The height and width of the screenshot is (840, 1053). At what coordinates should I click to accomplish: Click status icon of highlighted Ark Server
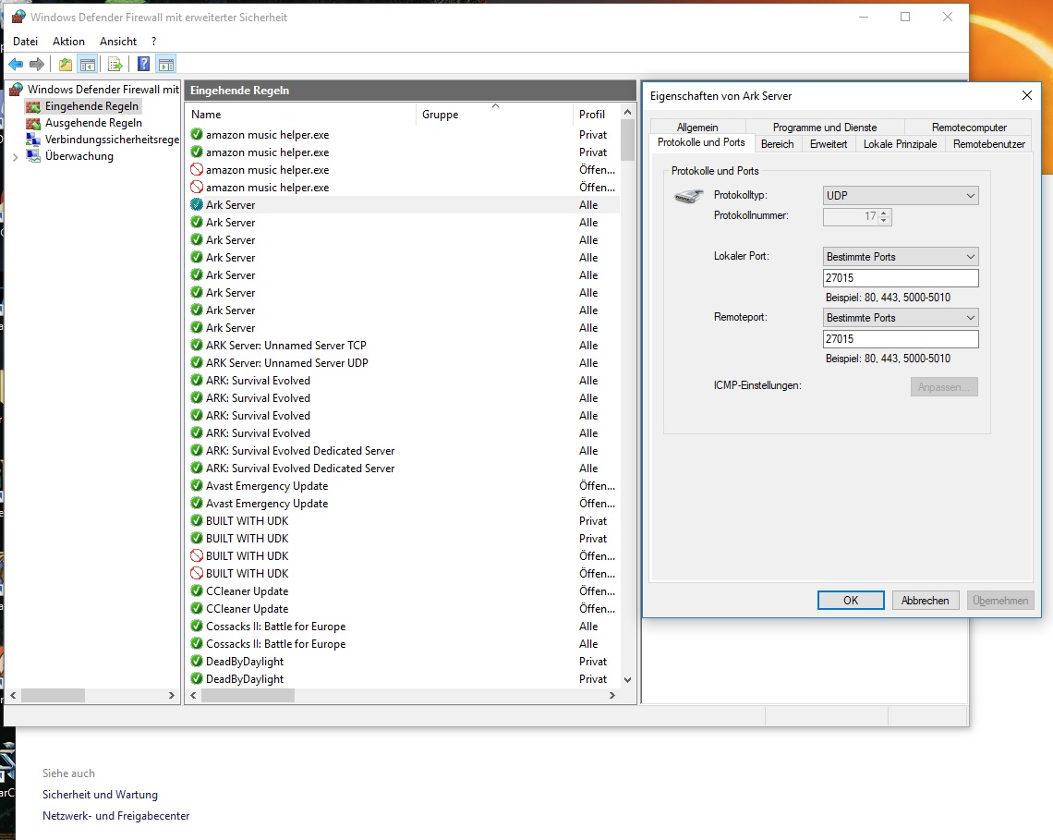point(197,204)
